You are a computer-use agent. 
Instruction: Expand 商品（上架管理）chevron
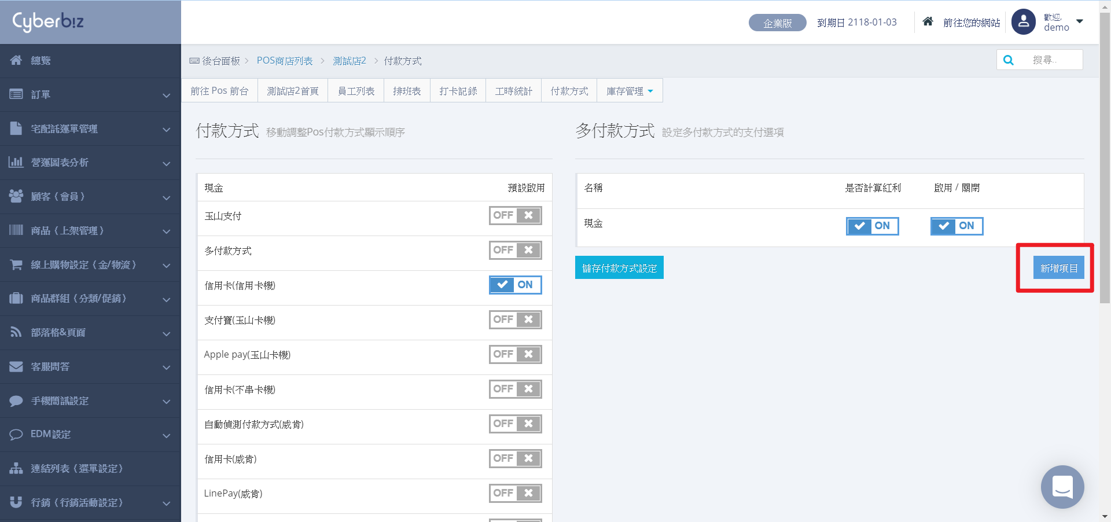(x=167, y=231)
